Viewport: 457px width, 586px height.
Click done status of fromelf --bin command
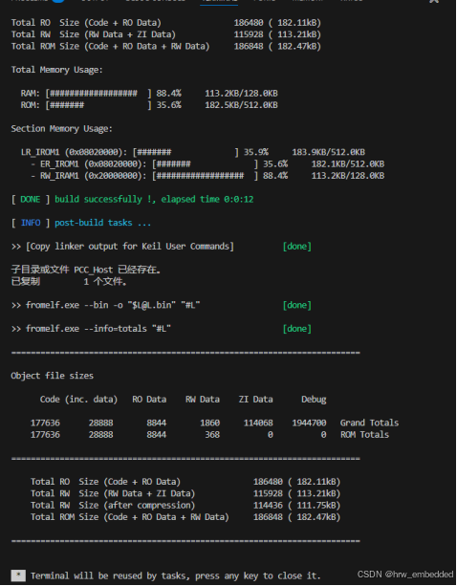(297, 305)
